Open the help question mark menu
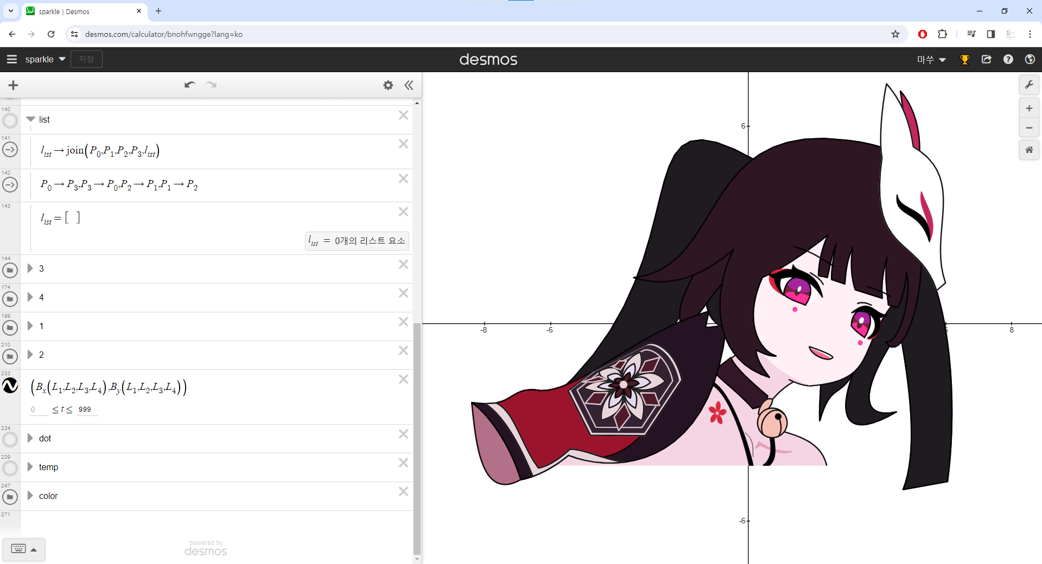1042x564 pixels. click(1008, 59)
